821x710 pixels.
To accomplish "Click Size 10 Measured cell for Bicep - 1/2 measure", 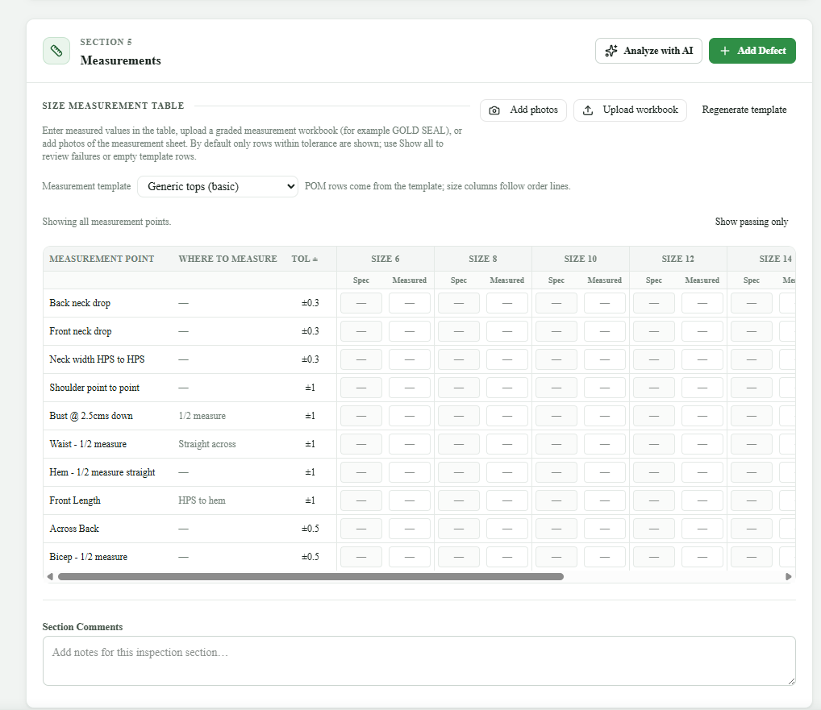I will tap(605, 557).
